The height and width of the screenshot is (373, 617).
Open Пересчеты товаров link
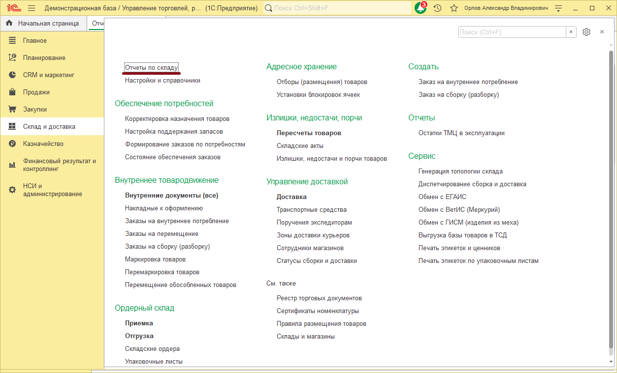pos(309,133)
